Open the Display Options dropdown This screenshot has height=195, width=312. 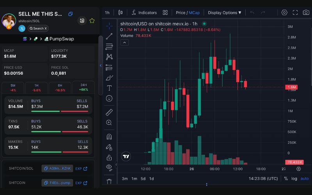224,12
